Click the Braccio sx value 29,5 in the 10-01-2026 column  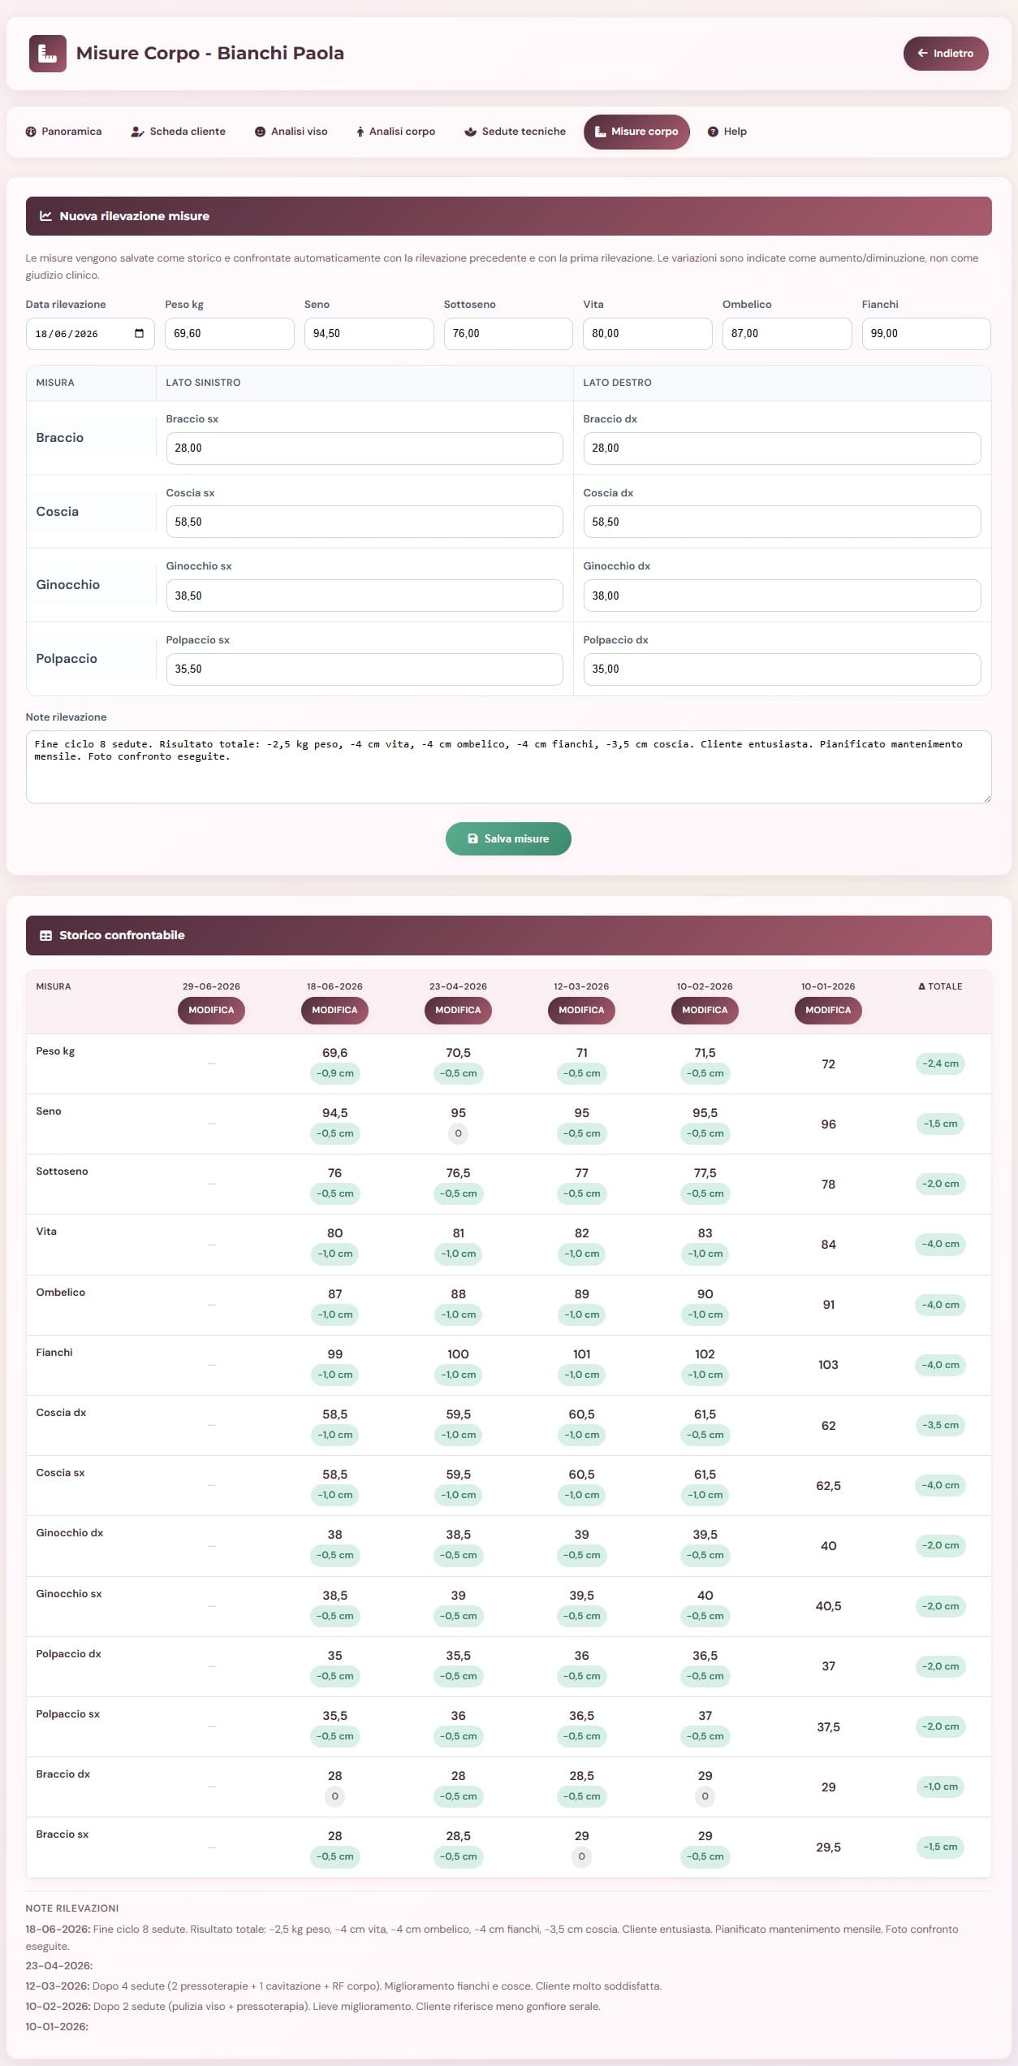tap(828, 1847)
